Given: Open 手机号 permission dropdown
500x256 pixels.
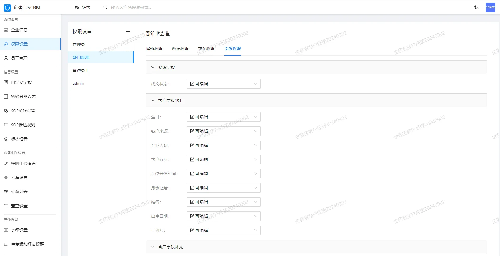Looking at the screenshot, I should [x=224, y=230].
